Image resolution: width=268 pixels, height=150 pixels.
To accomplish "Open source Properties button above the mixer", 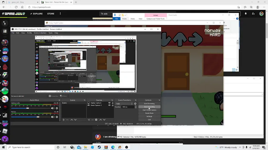I will point(53,96).
